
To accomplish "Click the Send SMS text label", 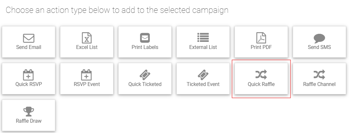I will pos(319,47).
